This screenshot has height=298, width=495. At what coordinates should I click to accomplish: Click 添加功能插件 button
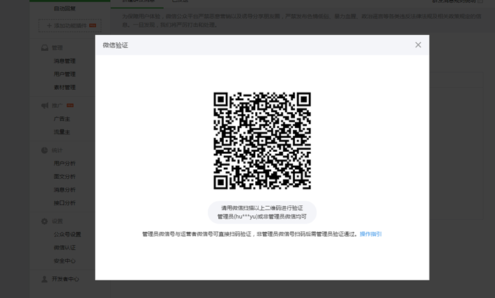click(x=70, y=26)
